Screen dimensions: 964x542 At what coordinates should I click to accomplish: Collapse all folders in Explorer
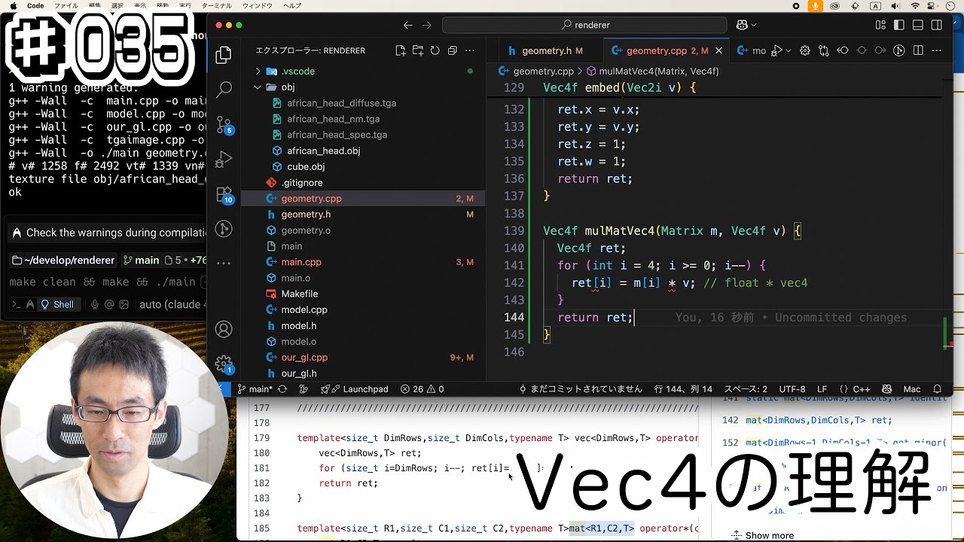pos(452,50)
